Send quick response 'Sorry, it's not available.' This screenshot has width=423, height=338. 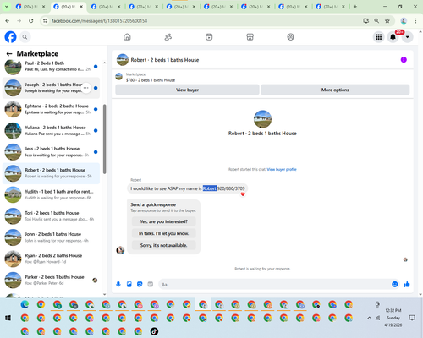(x=164, y=245)
